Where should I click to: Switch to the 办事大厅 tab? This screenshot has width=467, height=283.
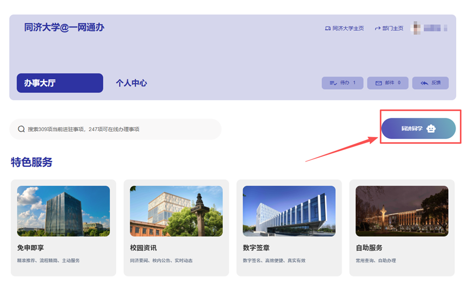pos(59,83)
